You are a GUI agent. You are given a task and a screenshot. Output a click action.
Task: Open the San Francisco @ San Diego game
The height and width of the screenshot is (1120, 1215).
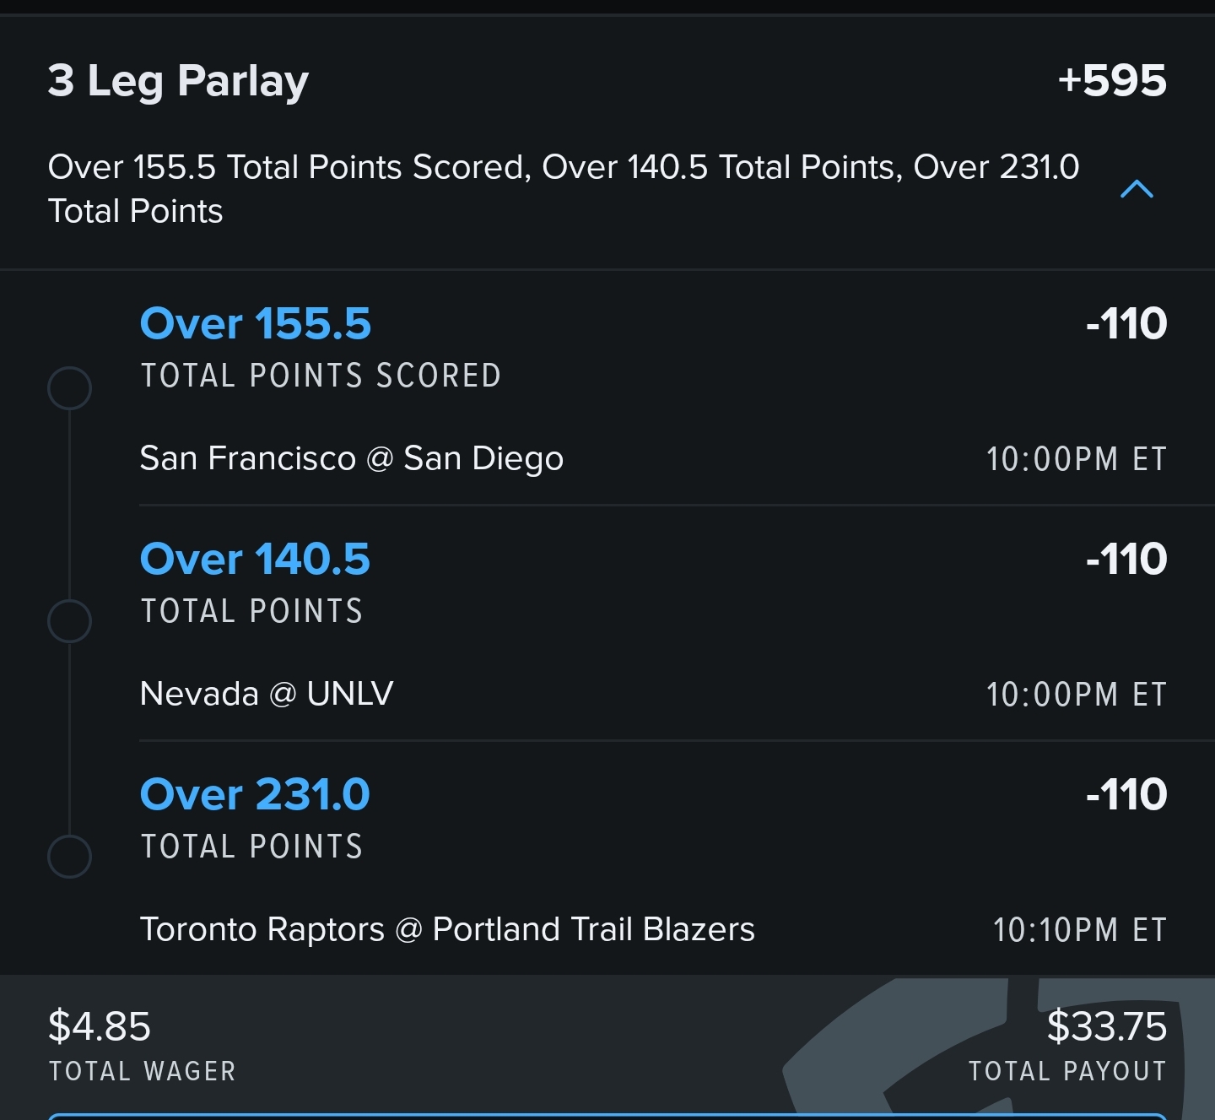coord(352,458)
